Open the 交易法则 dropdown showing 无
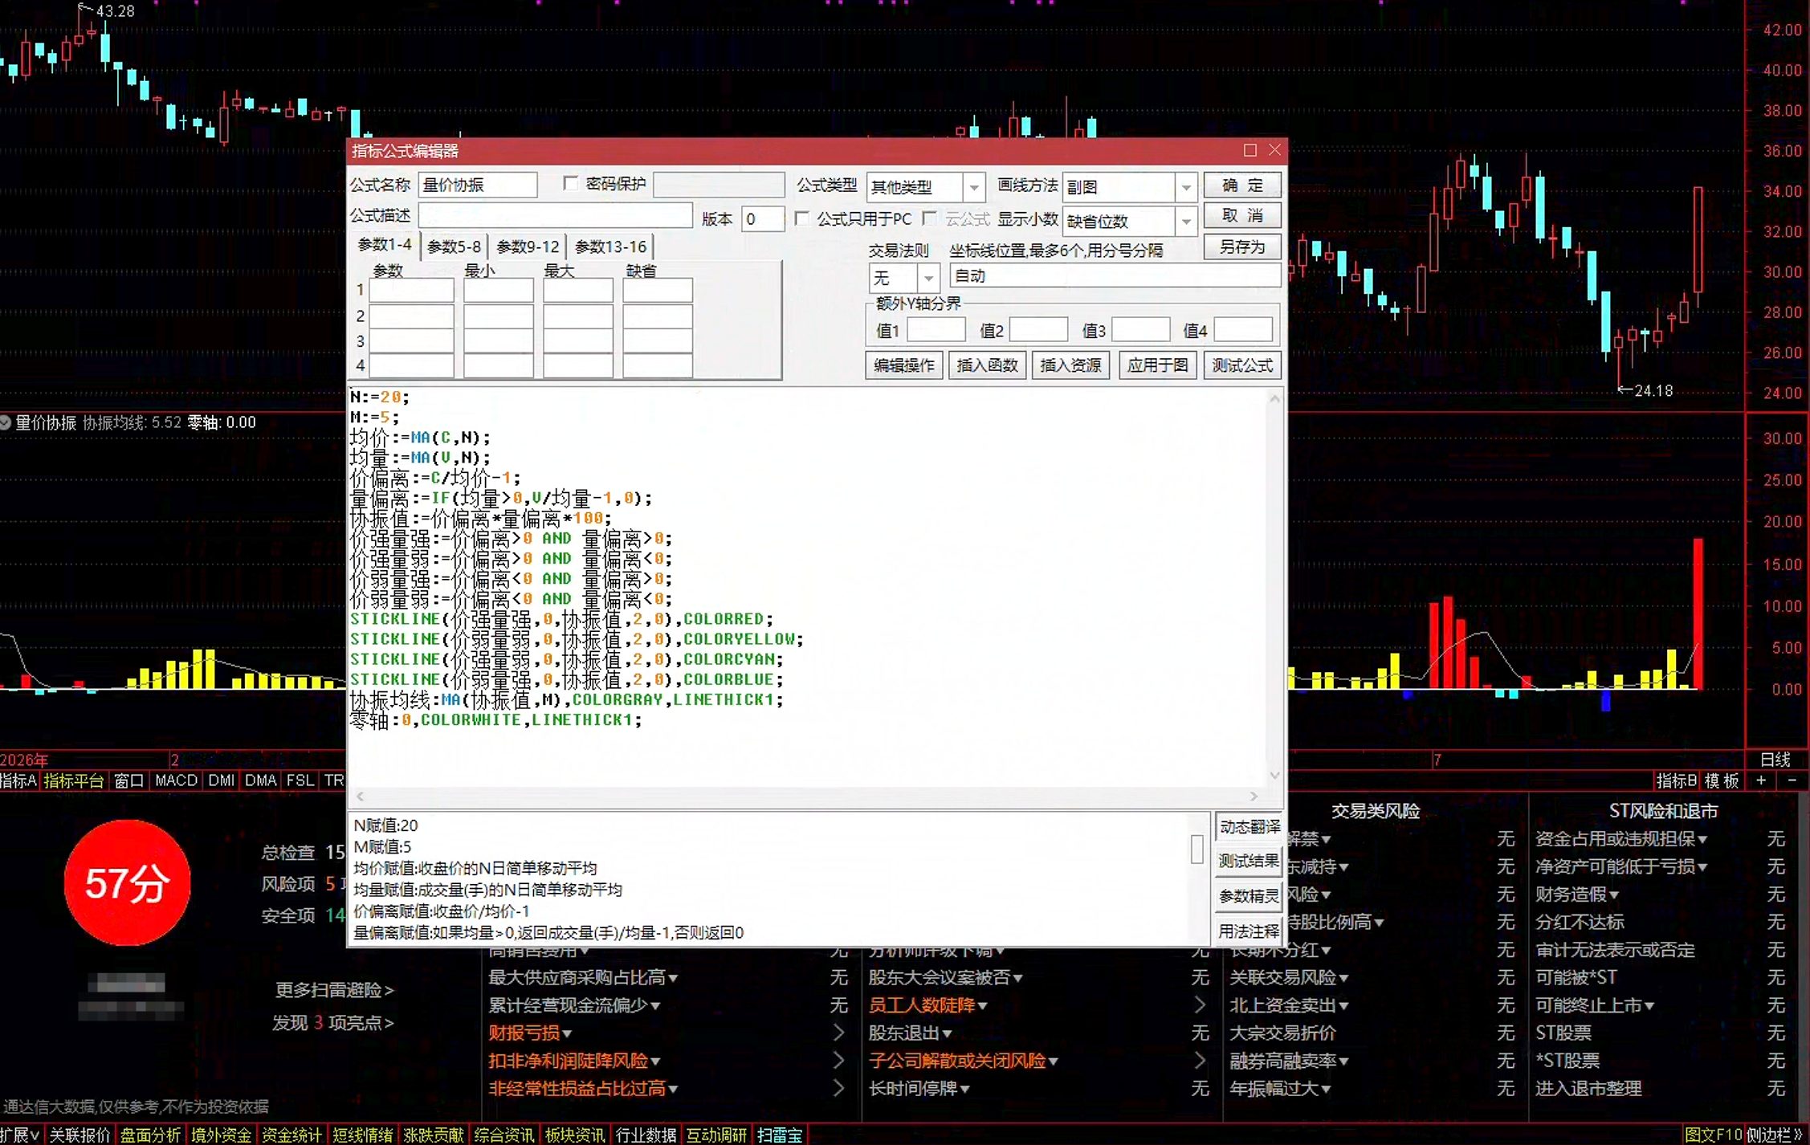Screen dimensions: 1810x1145 click(928, 279)
